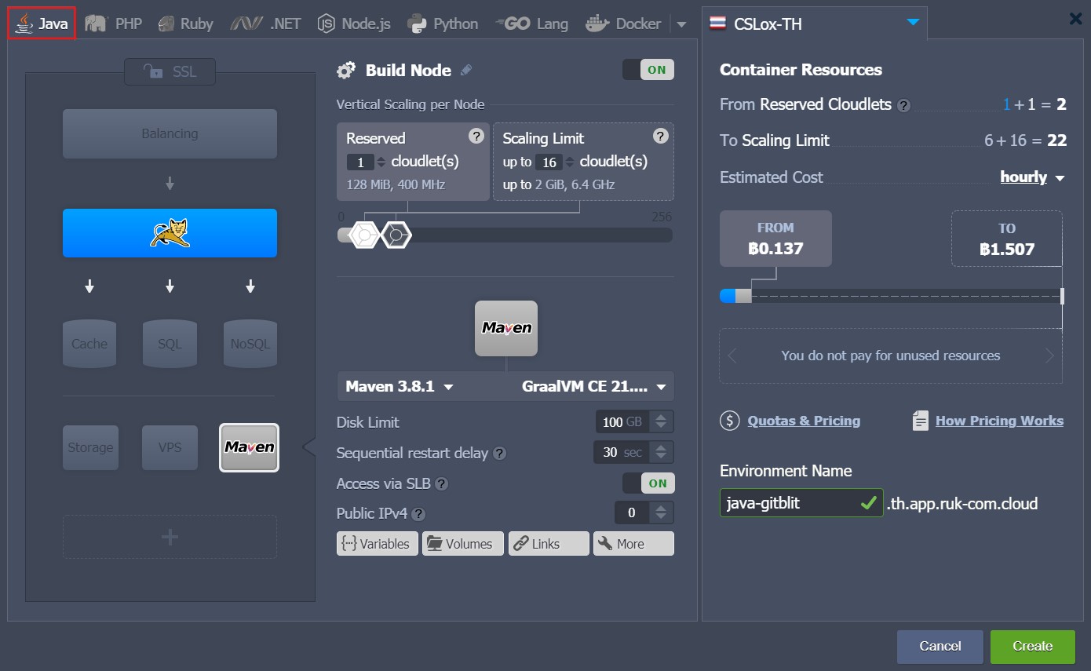Switch to the Ruby tab
The height and width of the screenshot is (671, 1091).
pos(185,24)
